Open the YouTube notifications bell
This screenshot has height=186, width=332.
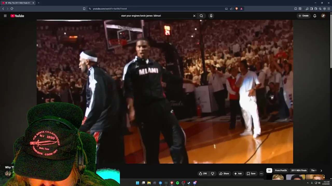[x=315, y=16]
